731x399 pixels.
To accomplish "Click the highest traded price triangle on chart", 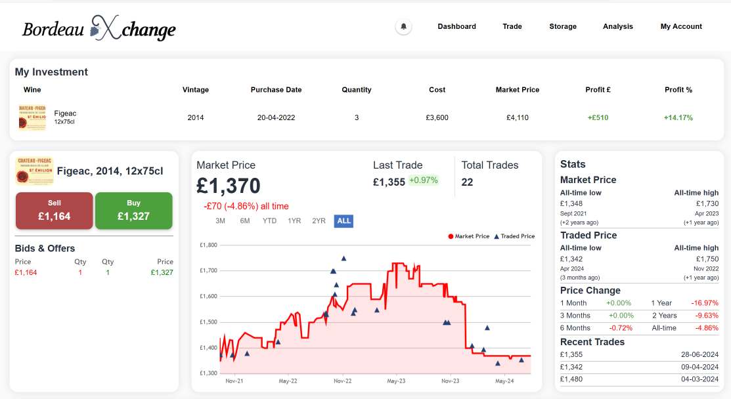I will click(x=343, y=259).
